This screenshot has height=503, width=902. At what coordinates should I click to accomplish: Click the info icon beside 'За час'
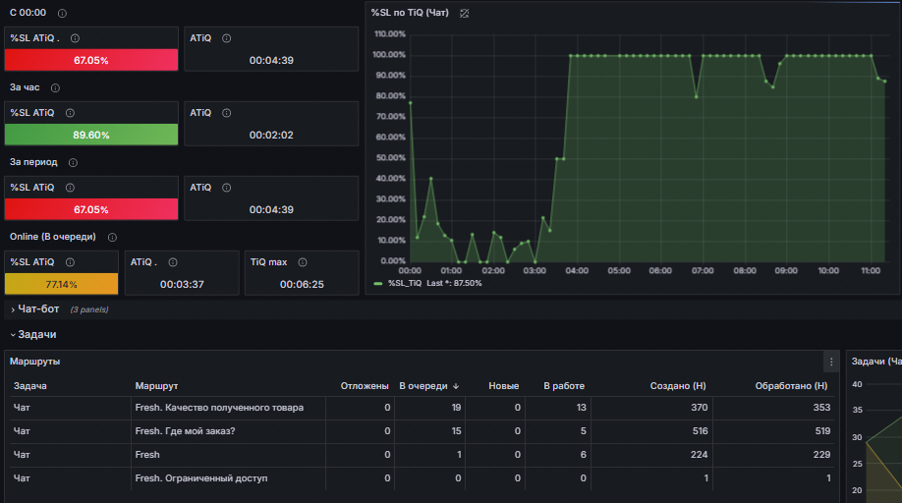[x=55, y=88]
